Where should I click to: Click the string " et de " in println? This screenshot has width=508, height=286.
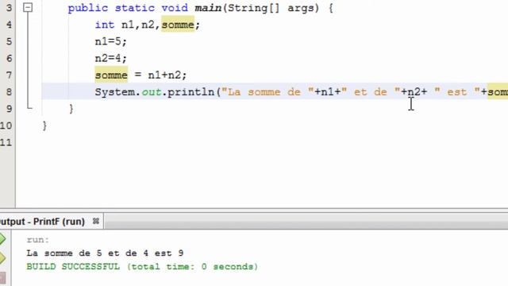[x=371, y=92]
